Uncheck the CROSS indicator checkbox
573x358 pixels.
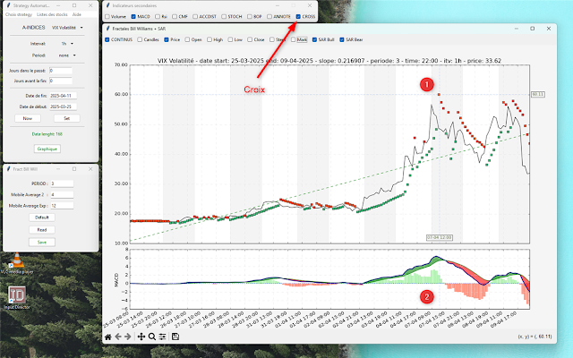click(x=298, y=16)
